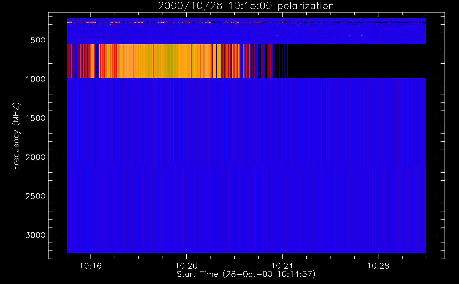Click the 10:20 time tick label

[x=186, y=266]
